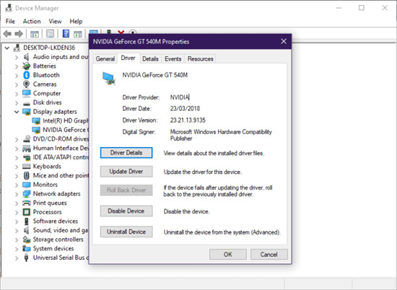The height and width of the screenshot is (290, 397).
Task: Select the Monitors category icon
Action: (x=26, y=185)
